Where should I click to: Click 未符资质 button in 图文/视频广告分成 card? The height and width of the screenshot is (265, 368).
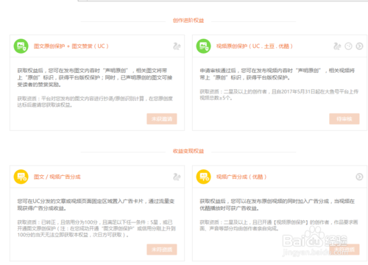coord(162,250)
